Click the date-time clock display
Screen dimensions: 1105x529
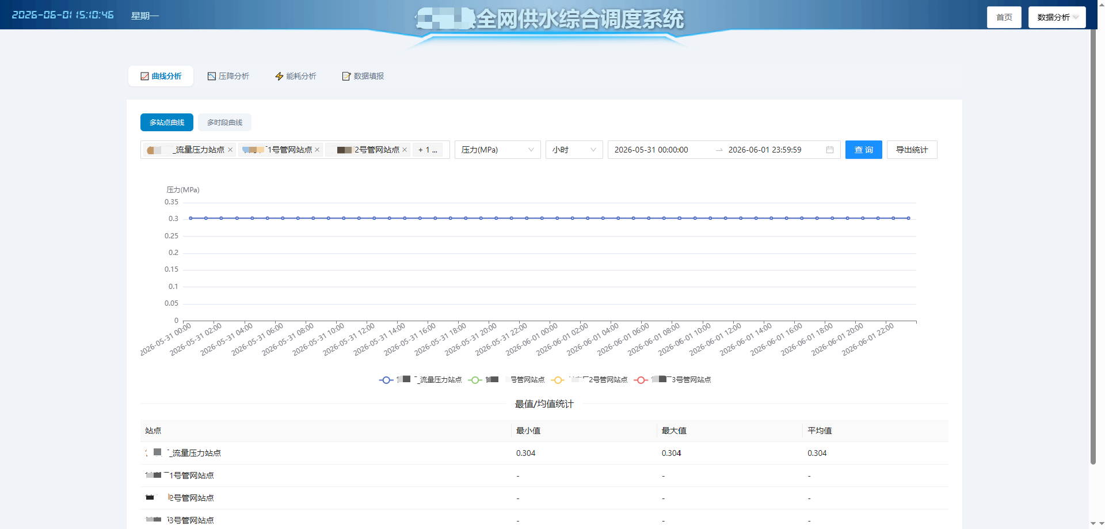[x=63, y=15]
